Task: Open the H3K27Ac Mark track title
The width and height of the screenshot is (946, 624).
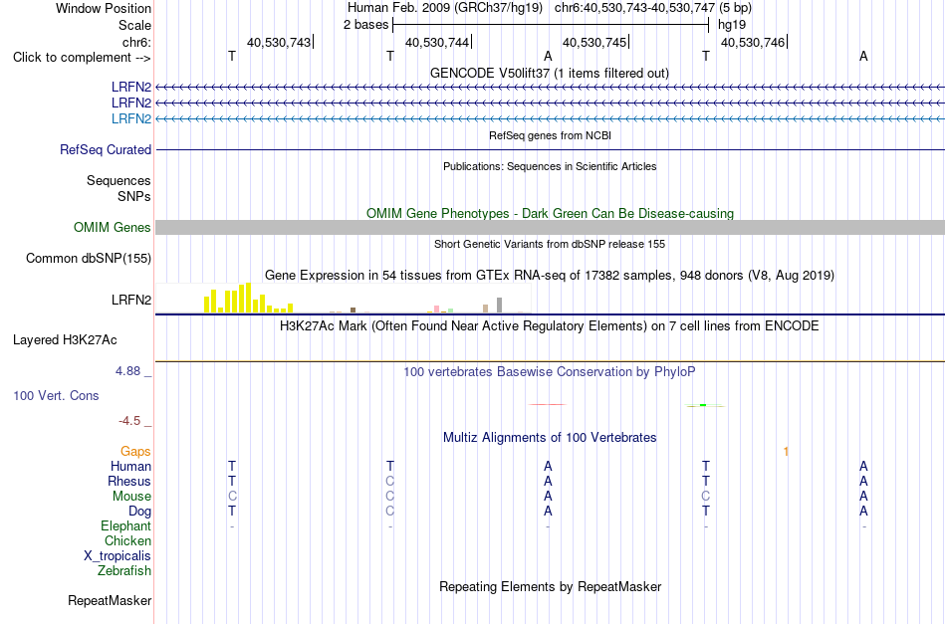Action: (x=549, y=326)
